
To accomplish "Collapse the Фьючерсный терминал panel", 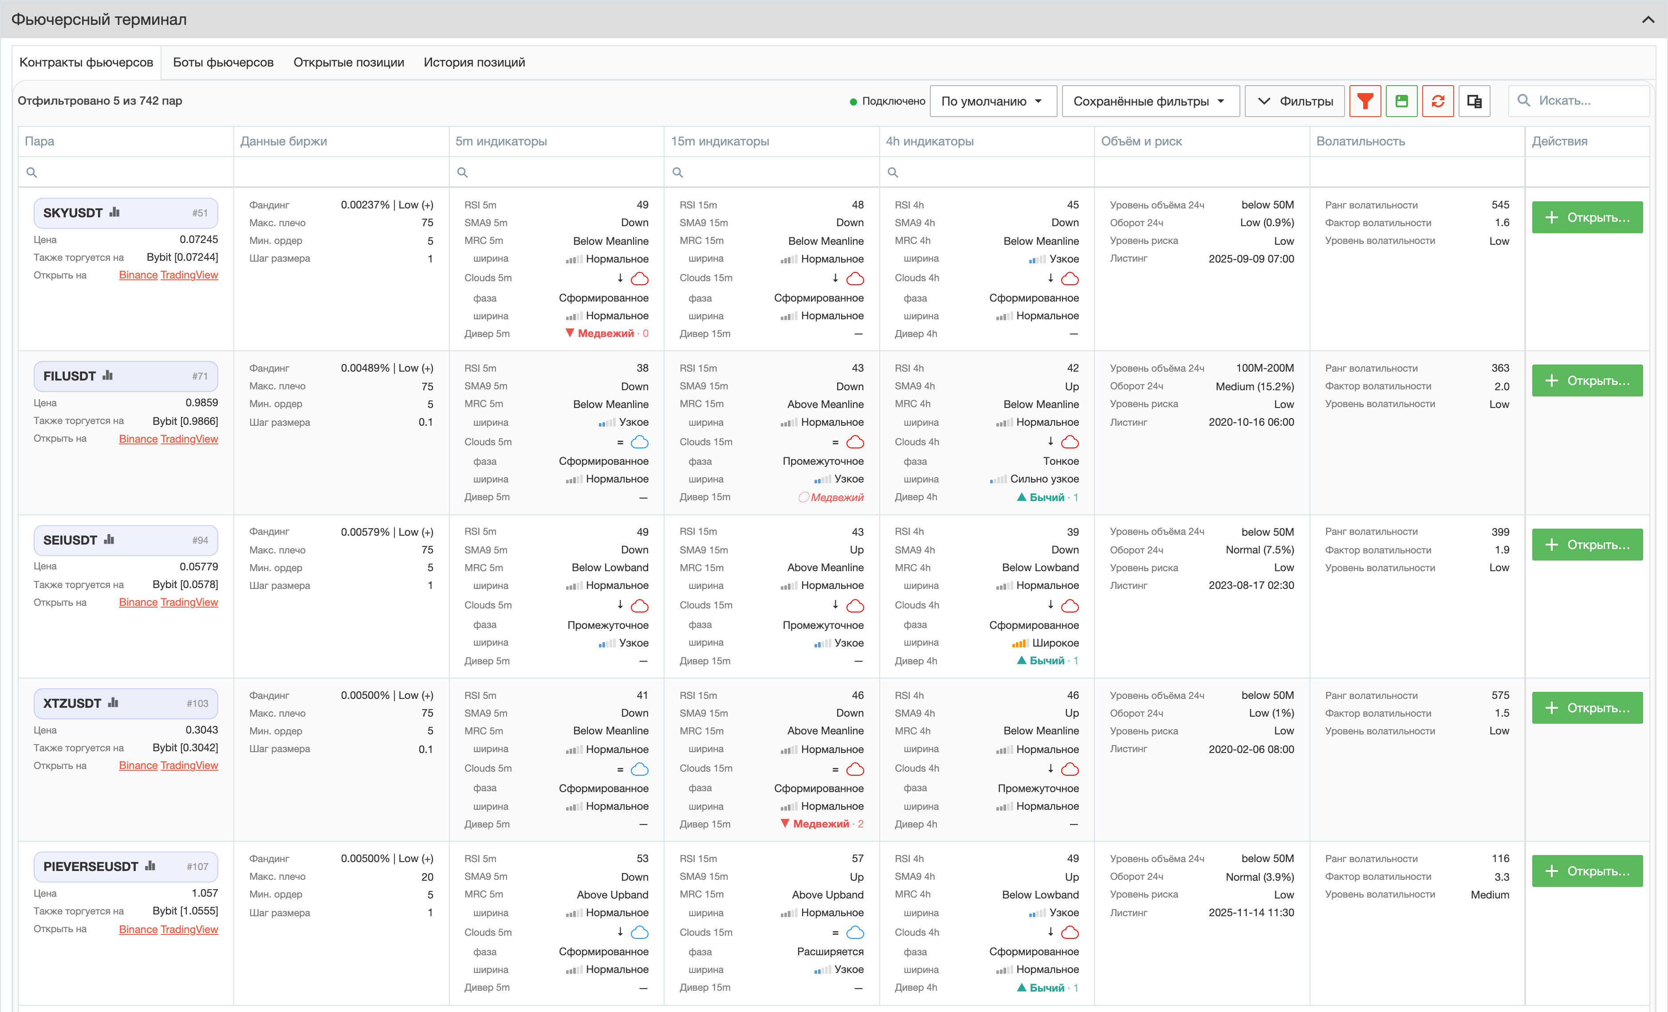I will (x=1648, y=20).
